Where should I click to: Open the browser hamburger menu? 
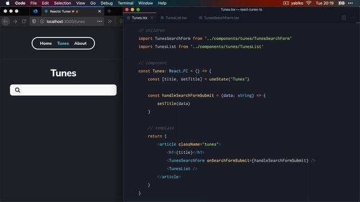click(121, 21)
